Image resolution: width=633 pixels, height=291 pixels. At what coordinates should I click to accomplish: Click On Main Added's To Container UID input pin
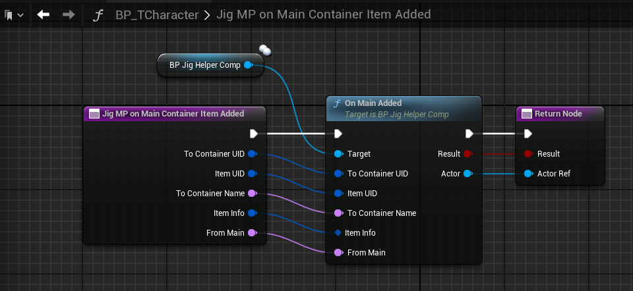339,173
